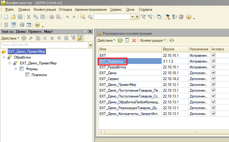The image size is (229, 142).
Task: Open the configuration window icon
Action: pyautogui.click(x=29, y=25)
